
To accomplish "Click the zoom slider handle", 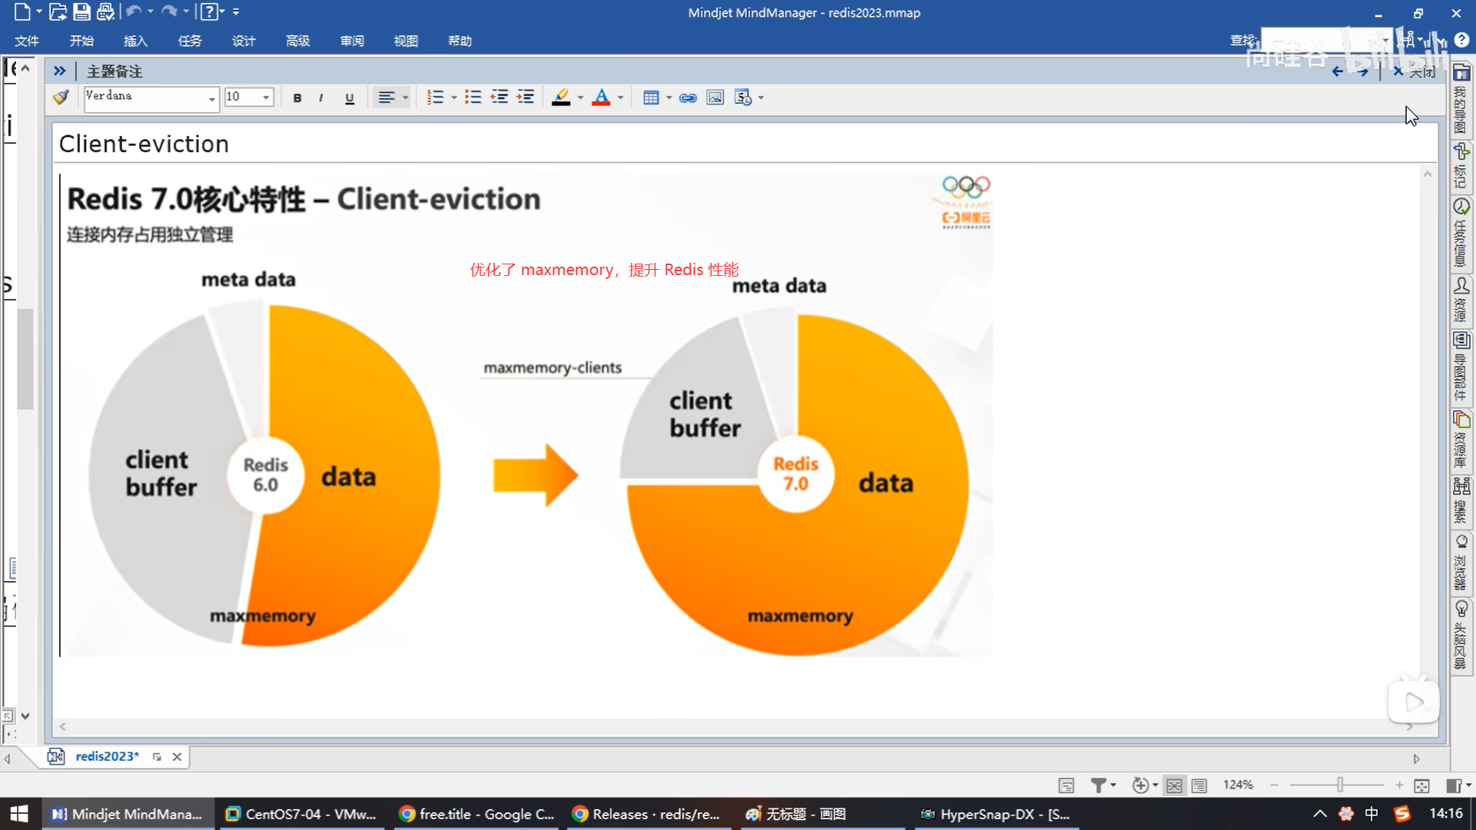I will click(x=1340, y=785).
